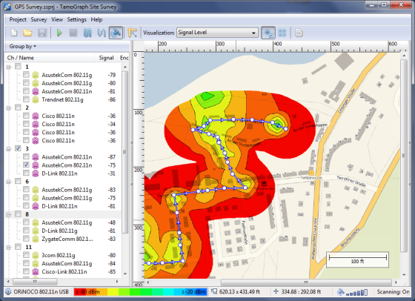Generate report with the document chart icon
This screenshot has height=301, width=415.
click(x=299, y=33)
